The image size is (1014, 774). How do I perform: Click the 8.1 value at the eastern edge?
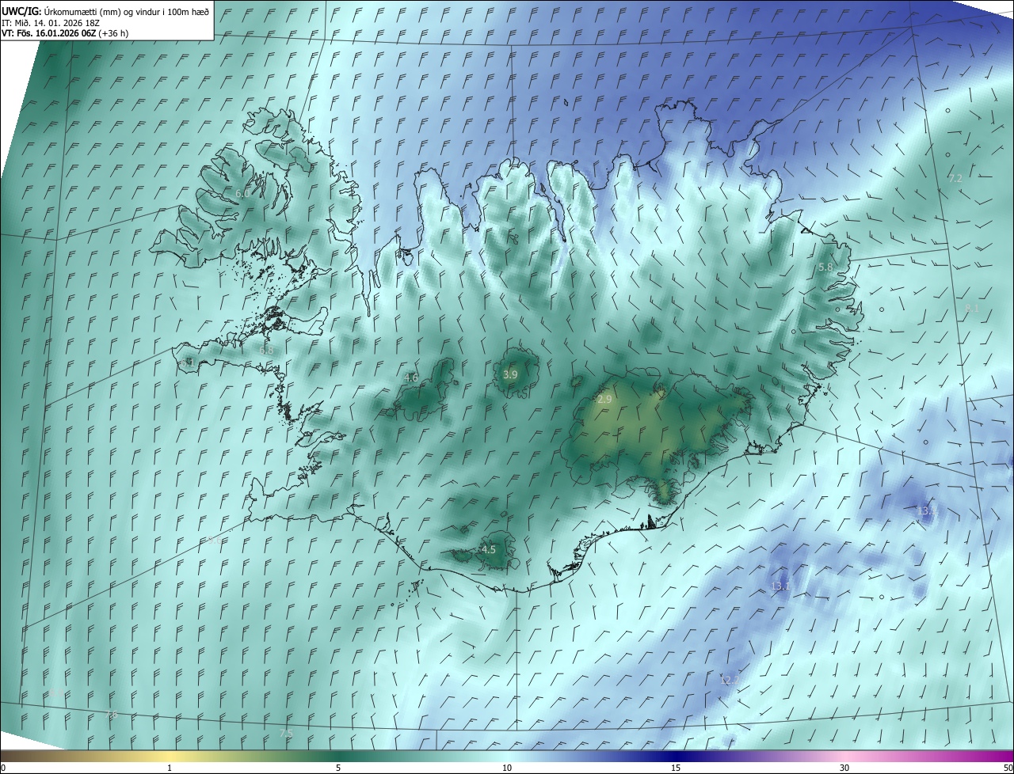tap(972, 309)
